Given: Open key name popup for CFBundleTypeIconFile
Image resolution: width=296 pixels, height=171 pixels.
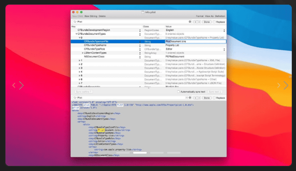Looking at the screenshot, I should click(x=140, y=42).
